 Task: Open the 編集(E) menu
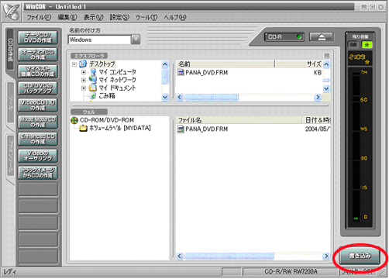(67, 17)
